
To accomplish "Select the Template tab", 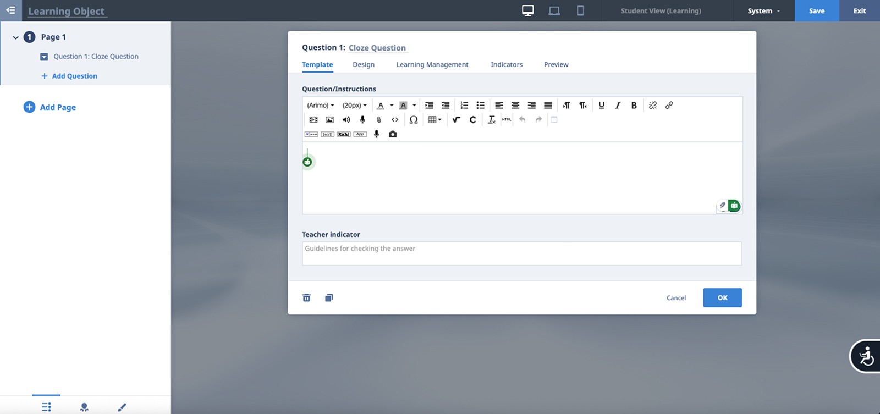I will (317, 64).
